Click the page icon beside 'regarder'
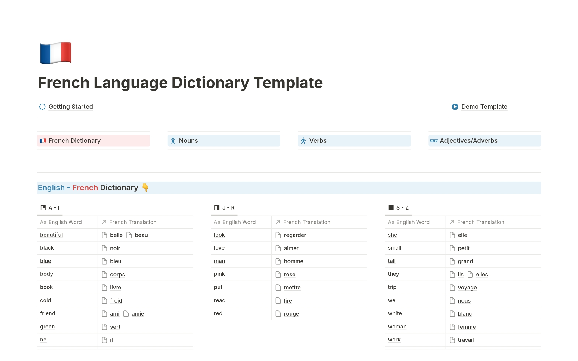The image size is (578, 361). (x=278, y=235)
